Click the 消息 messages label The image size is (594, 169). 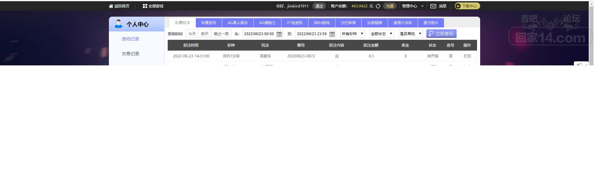pos(442,6)
